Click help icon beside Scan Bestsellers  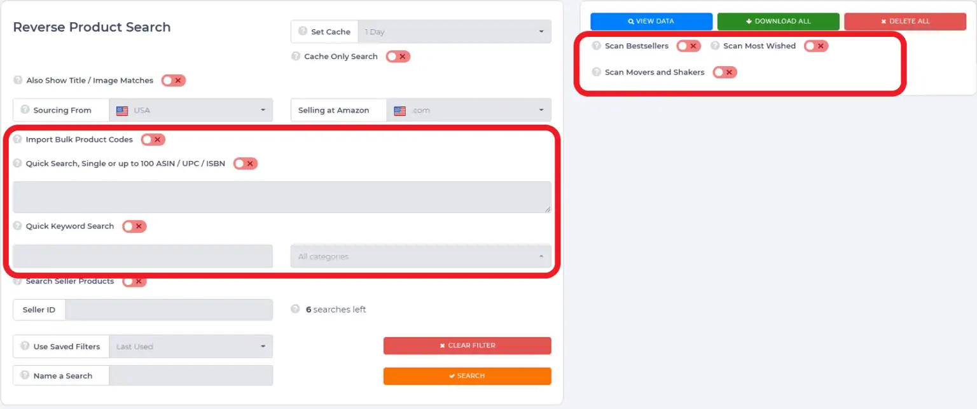point(597,46)
